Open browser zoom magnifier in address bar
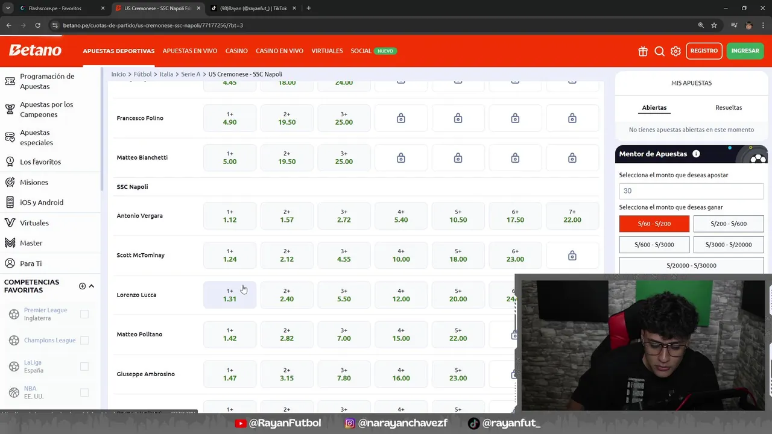 pyautogui.click(x=701, y=25)
